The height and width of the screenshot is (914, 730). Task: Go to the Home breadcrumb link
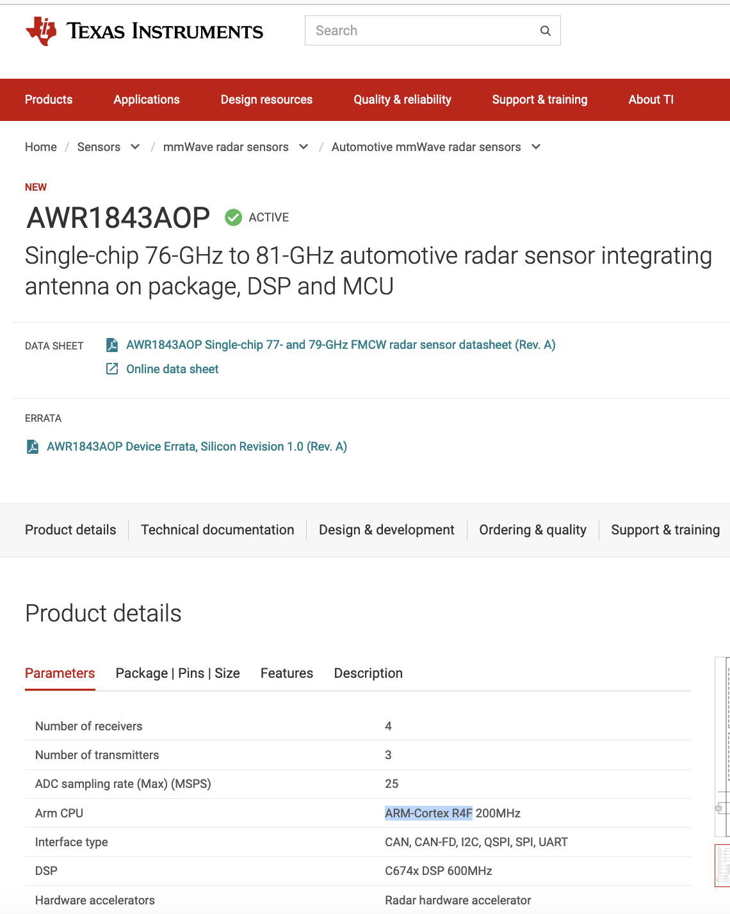pos(41,147)
